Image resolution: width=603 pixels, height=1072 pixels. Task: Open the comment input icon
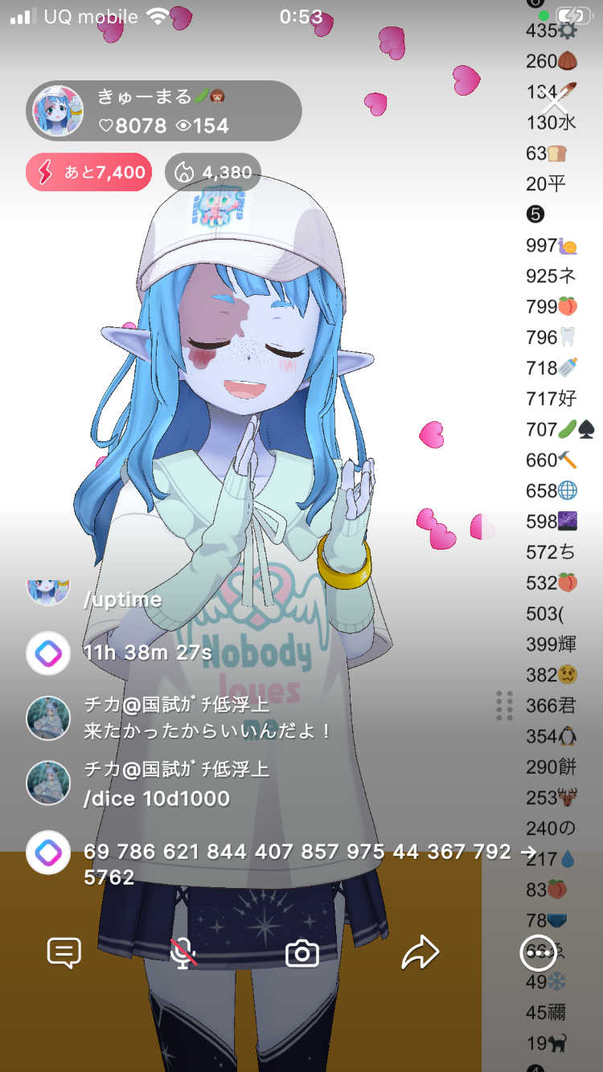pyautogui.click(x=64, y=953)
